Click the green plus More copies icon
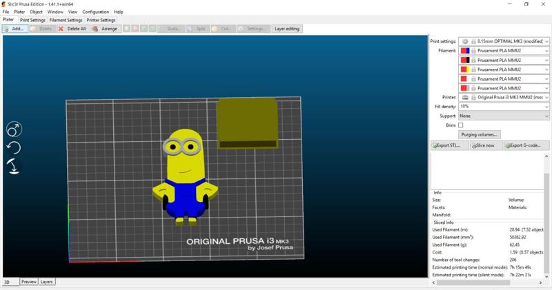 coord(127,29)
